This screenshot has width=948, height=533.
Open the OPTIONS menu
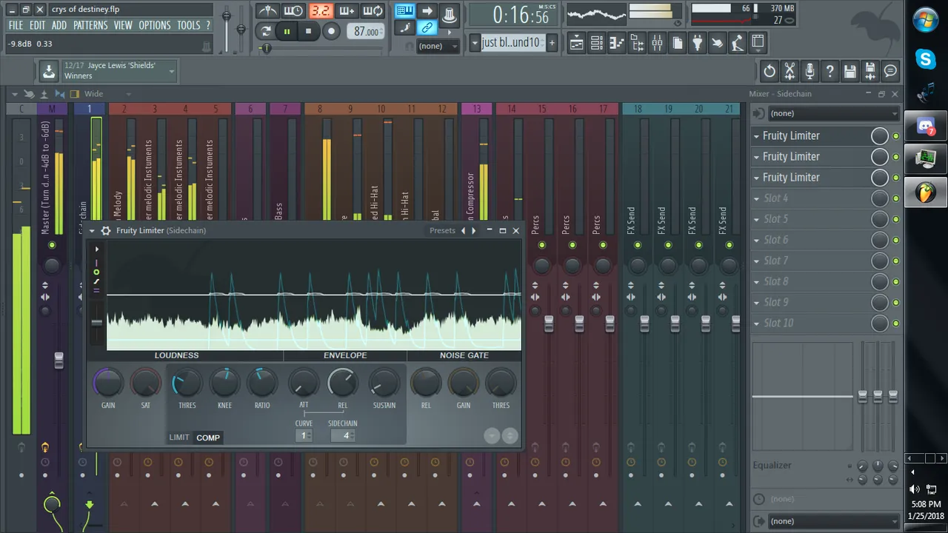(x=155, y=25)
